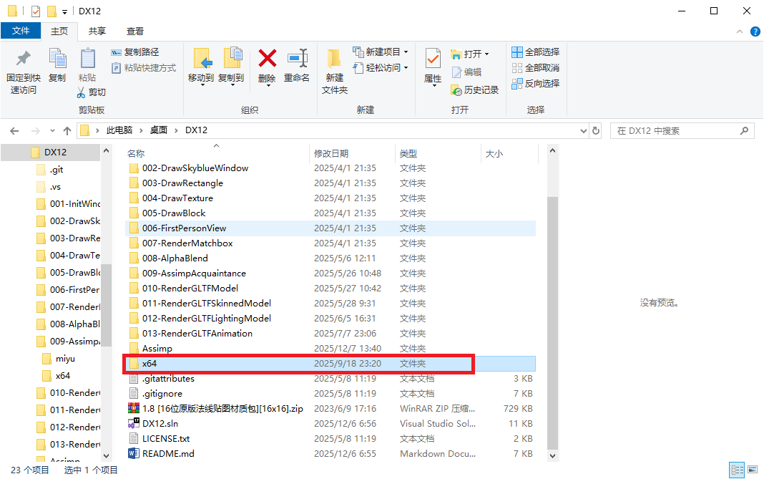Open the recent locations dropdown arrow
This screenshot has height=479, width=764.
pos(52,131)
